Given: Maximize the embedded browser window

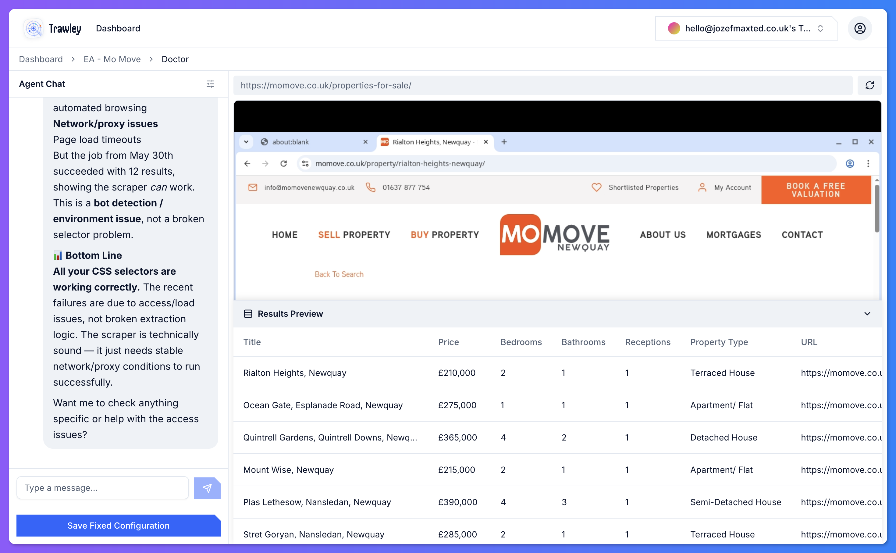Looking at the screenshot, I should tap(855, 142).
